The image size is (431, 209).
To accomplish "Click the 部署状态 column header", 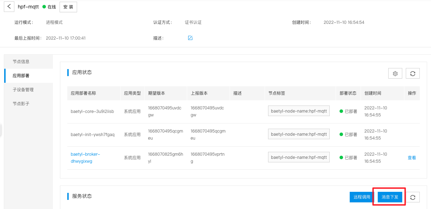I will click(x=348, y=93).
